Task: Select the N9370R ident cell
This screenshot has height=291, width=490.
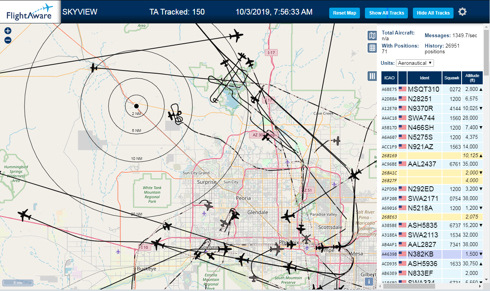Action: point(424,108)
